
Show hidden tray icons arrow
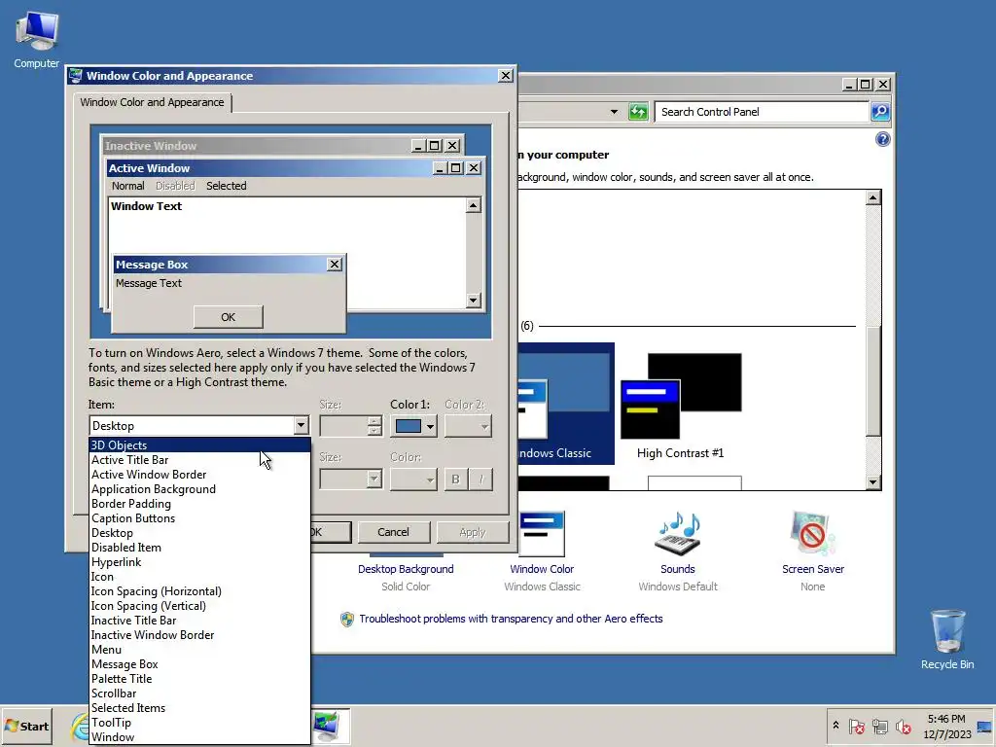(x=836, y=726)
